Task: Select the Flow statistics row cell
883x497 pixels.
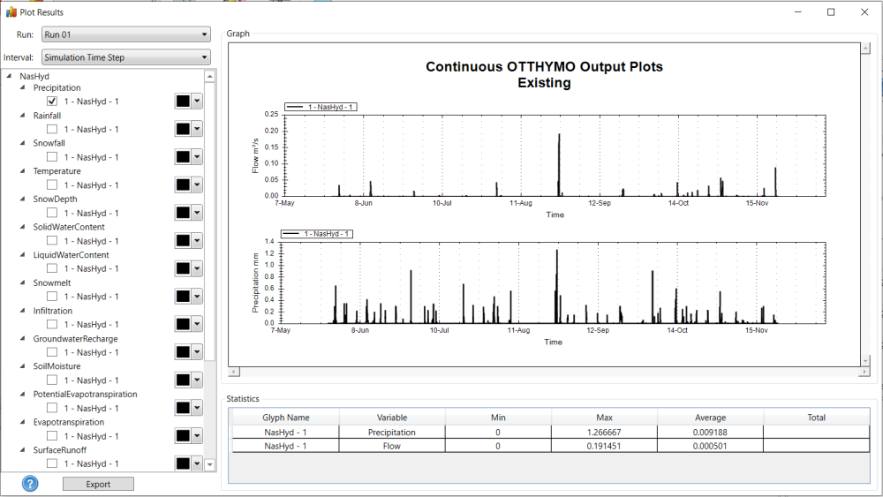Action: point(392,446)
